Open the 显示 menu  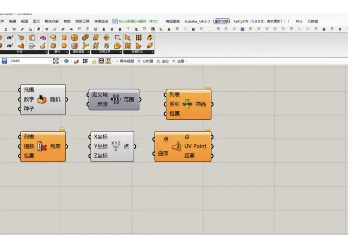(36, 21)
